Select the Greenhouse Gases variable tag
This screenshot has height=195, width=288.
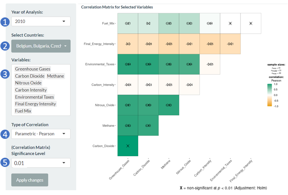33,69
